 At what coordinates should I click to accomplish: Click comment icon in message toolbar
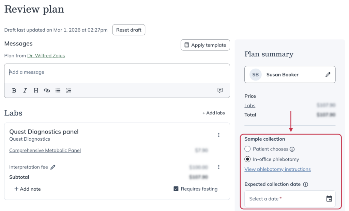pyautogui.click(x=220, y=90)
